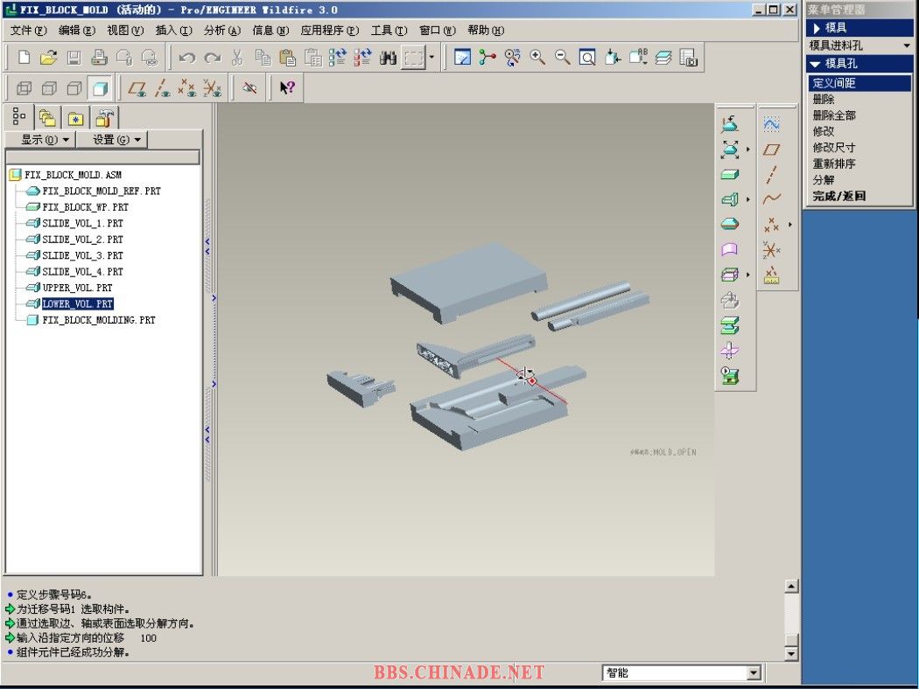Undo the last action
The width and height of the screenshot is (919, 689).
click(187, 58)
